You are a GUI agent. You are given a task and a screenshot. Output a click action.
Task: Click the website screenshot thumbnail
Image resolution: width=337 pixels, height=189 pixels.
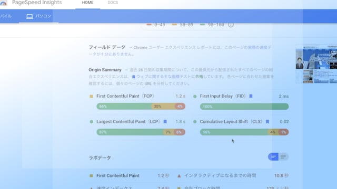(316, 64)
